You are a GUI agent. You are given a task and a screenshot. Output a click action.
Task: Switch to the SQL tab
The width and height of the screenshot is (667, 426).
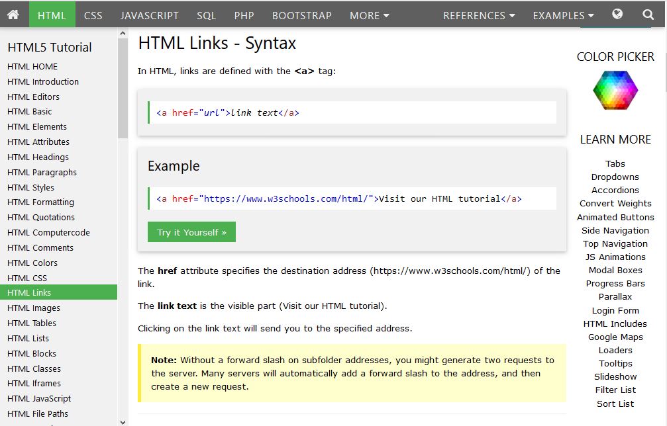(206, 16)
